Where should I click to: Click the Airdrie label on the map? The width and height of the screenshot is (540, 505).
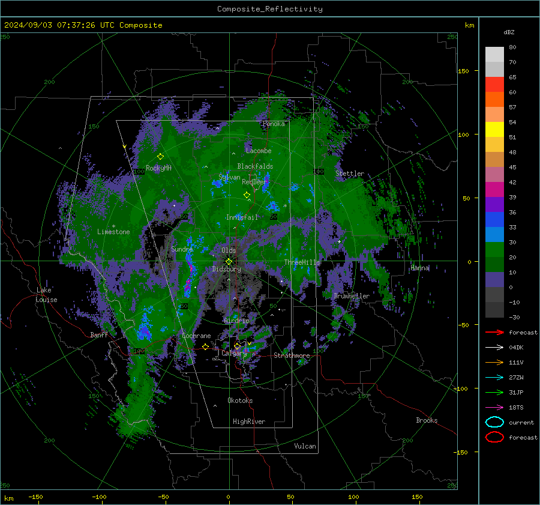236,321
